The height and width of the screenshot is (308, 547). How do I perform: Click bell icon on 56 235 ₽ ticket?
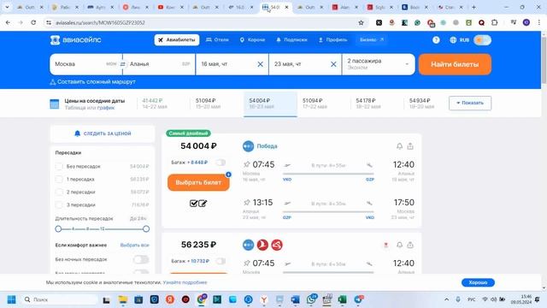pyautogui.click(x=399, y=245)
